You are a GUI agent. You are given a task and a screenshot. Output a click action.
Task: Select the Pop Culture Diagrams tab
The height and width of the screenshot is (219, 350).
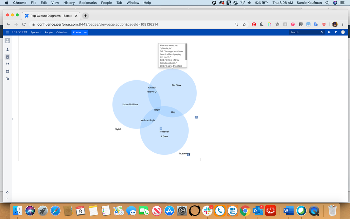point(51,16)
